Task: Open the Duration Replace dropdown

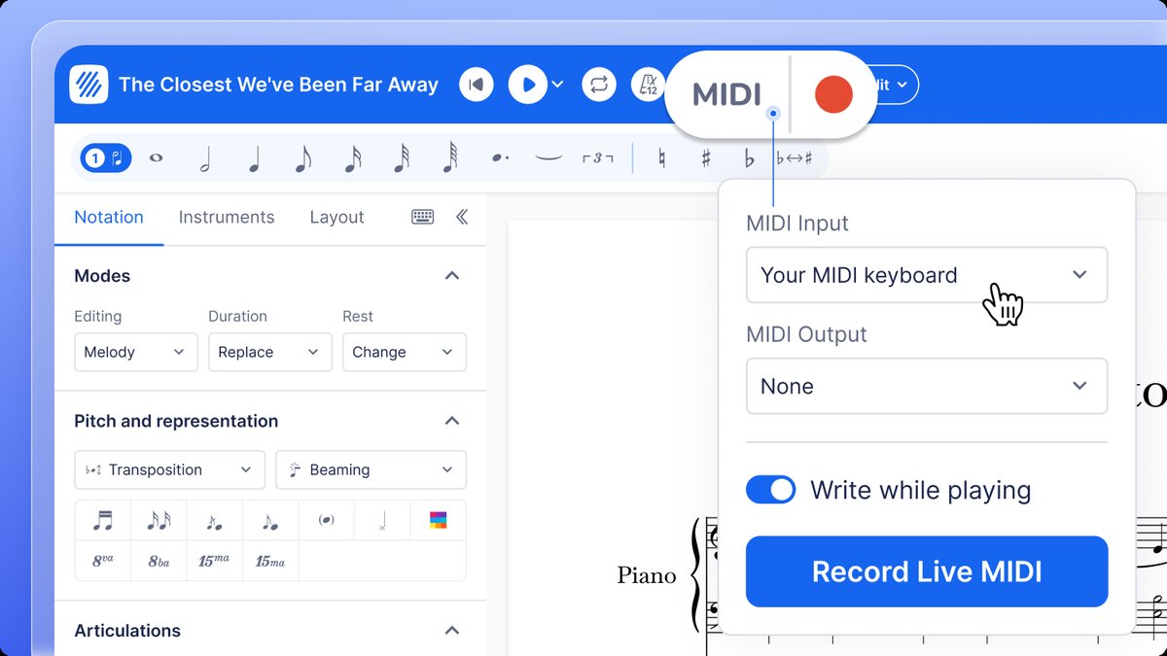Action: click(x=269, y=352)
